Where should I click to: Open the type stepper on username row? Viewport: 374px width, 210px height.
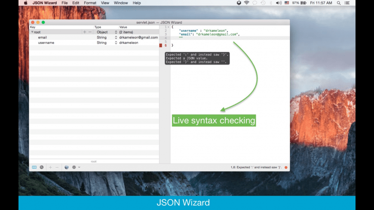tap(116, 42)
